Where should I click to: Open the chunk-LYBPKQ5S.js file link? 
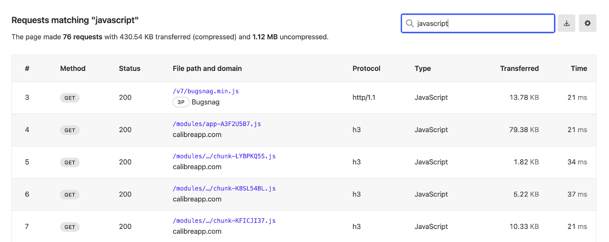click(224, 156)
